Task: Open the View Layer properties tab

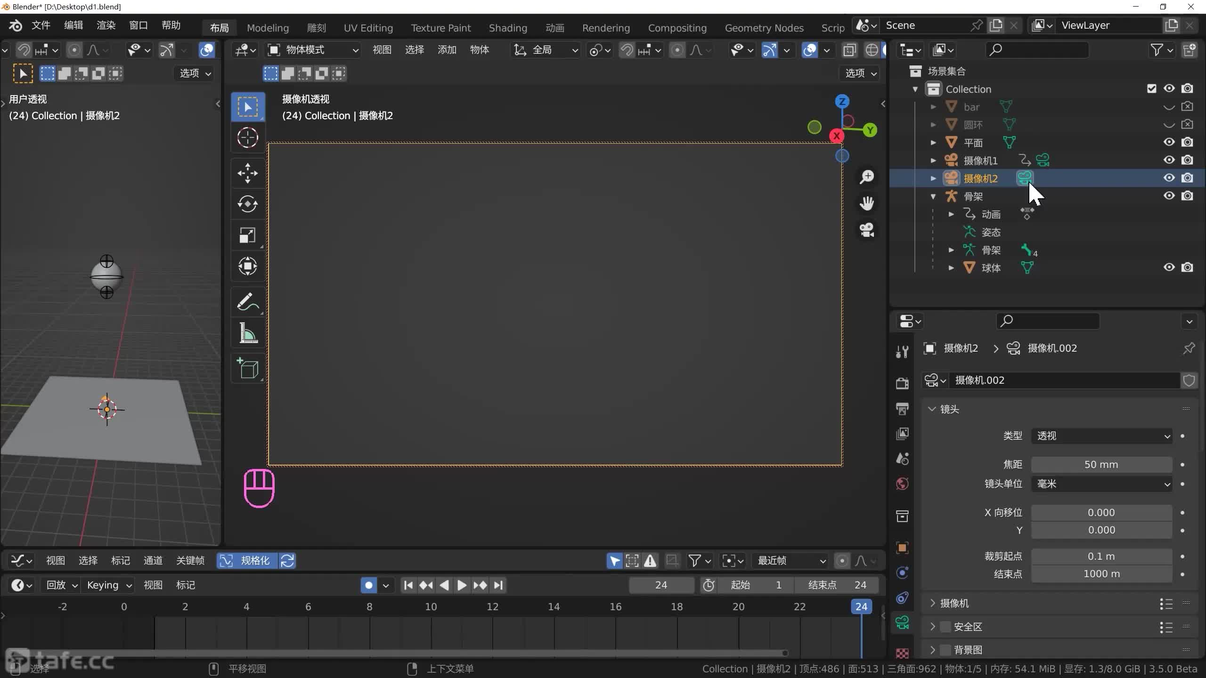Action: pyautogui.click(x=902, y=433)
